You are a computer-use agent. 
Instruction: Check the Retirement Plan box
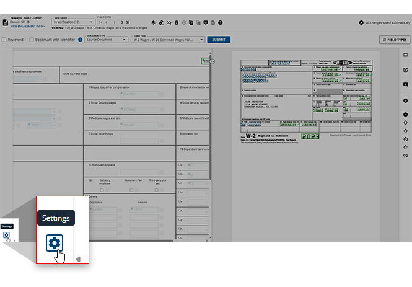pyautogui.click(x=131, y=190)
